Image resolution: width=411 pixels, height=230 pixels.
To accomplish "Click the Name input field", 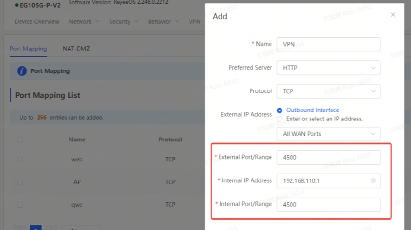I will (328, 44).
